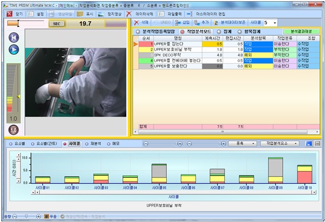
Task: Click the red 닫기 close icon in toolbar
Action: tap(9, 14)
